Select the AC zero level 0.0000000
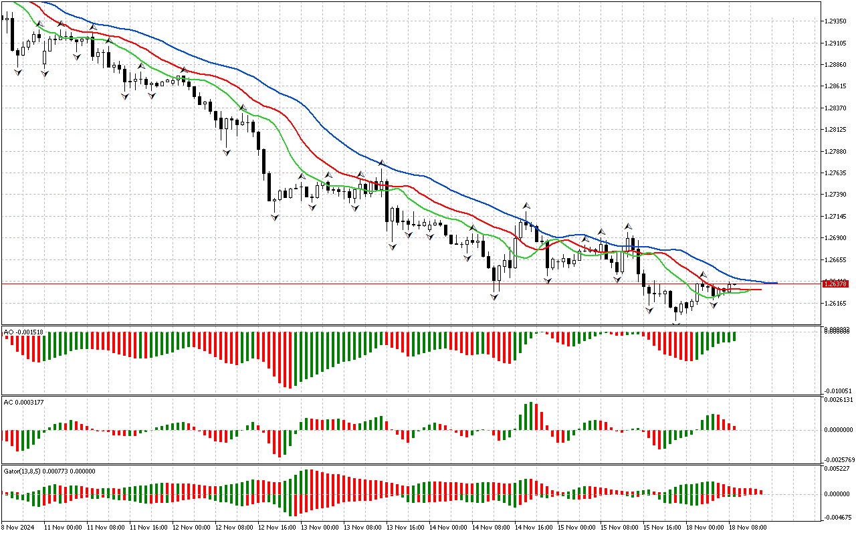Viewport: 856px width, 535px height. pyautogui.click(x=839, y=430)
